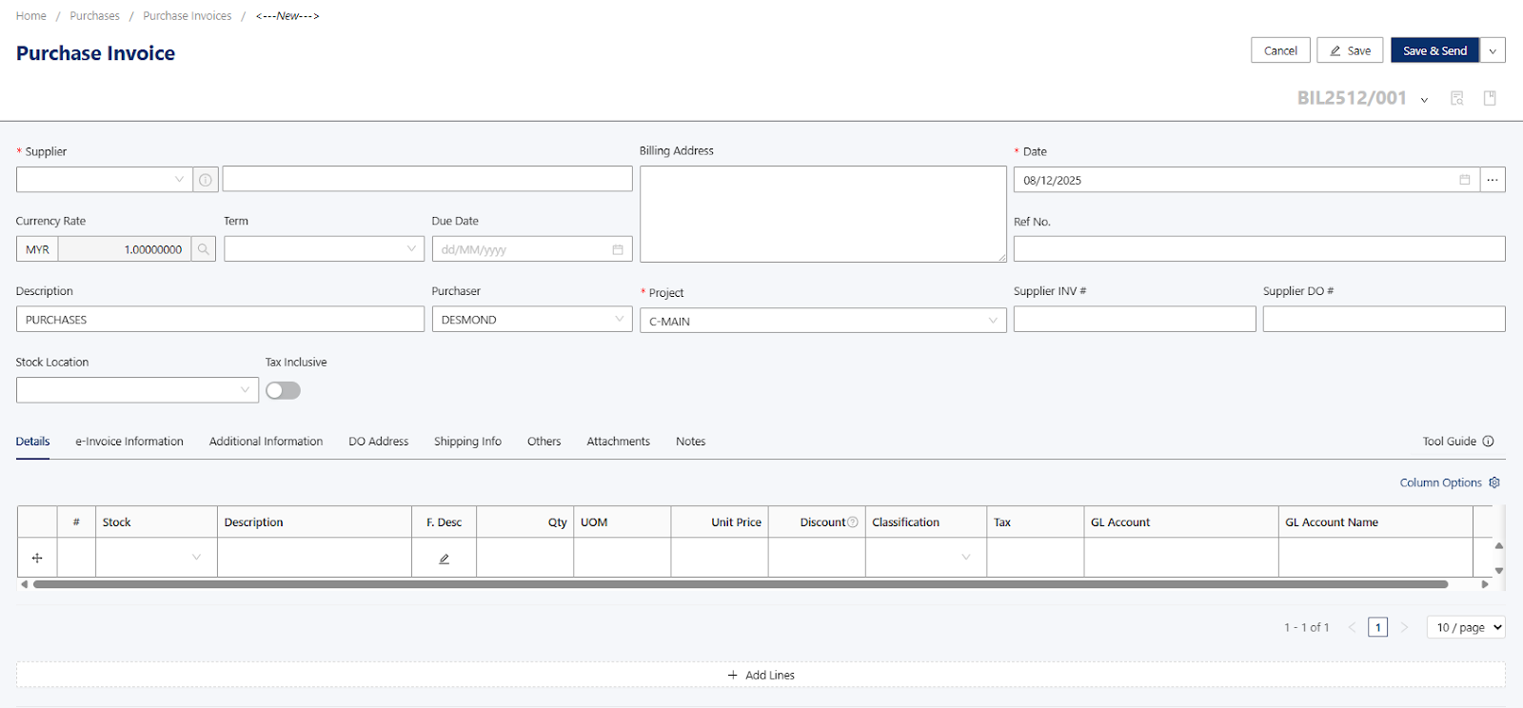Click the document preview icon near invoice number
This screenshot has width=1523, height=708.
(1456, 98)
